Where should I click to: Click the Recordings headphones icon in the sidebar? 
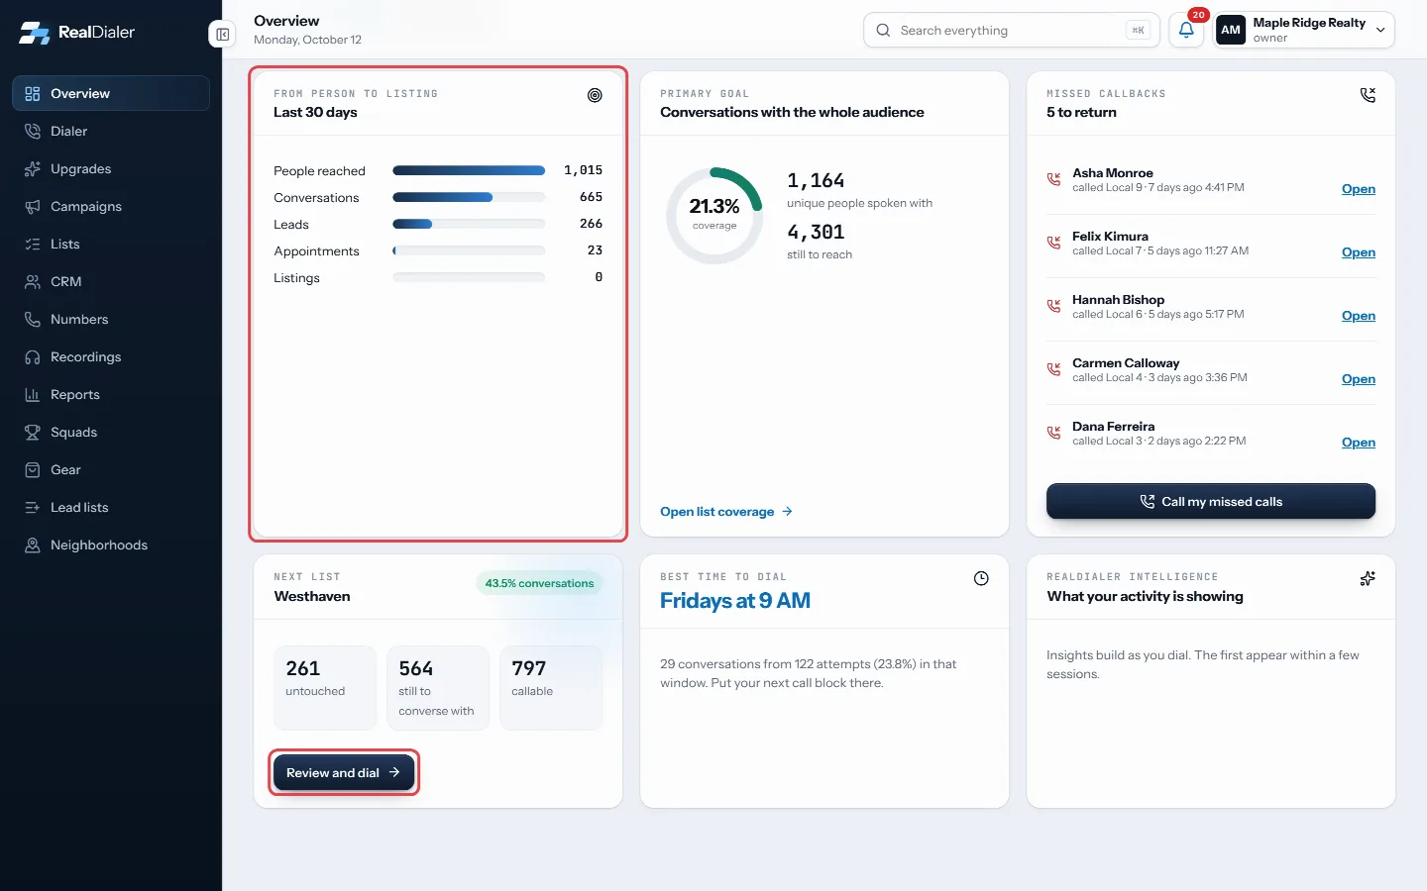coord(33,356)
